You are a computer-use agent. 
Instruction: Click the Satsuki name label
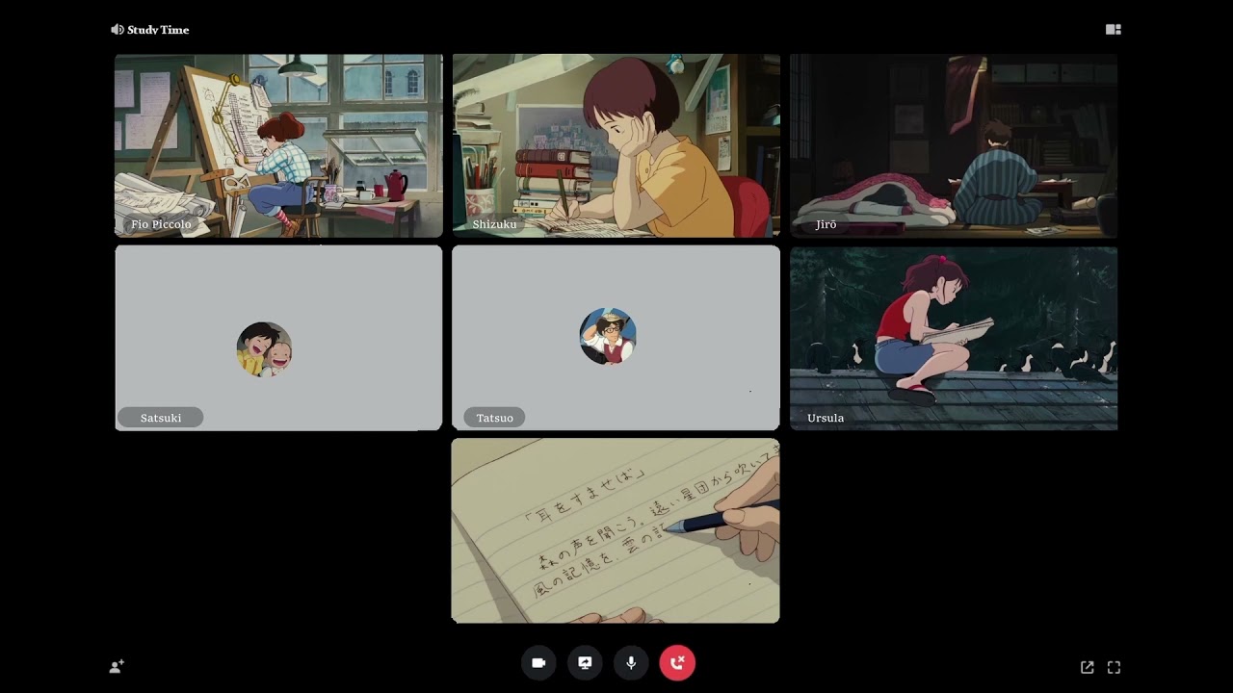point(161,418)
